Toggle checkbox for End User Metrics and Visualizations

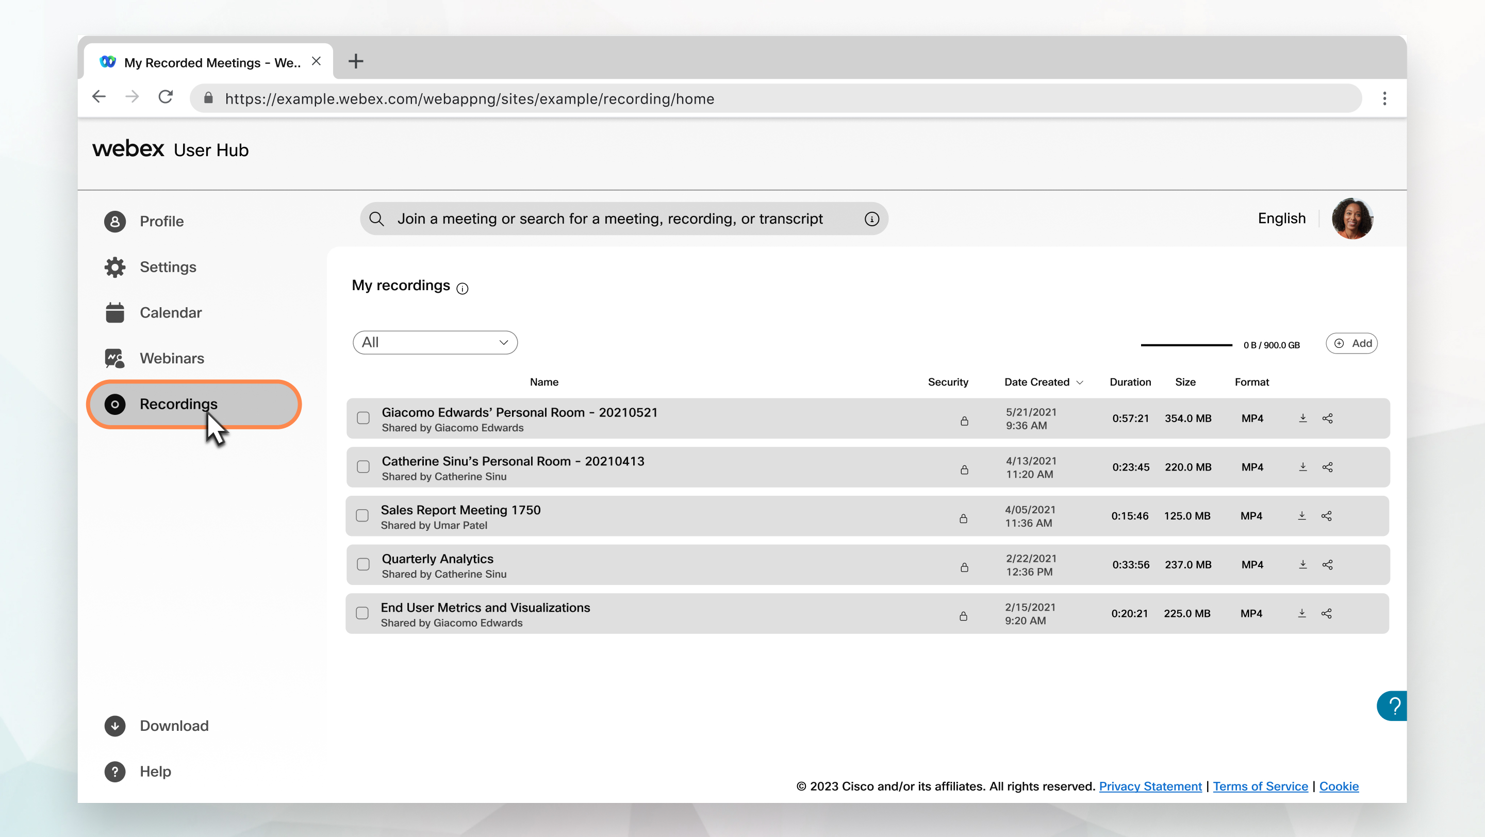click(362, 613)
